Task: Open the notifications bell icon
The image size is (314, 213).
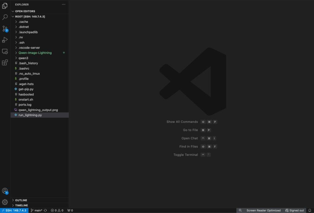Action: tap(310, 211)
